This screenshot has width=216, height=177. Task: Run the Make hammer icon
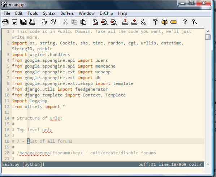[155, 22]
